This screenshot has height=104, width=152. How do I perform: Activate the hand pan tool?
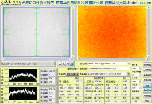(x=68, y=64)
